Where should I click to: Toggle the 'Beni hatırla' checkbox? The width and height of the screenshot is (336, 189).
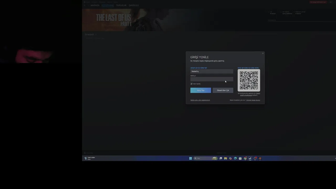pyautogui.click(x=192, y=84)
